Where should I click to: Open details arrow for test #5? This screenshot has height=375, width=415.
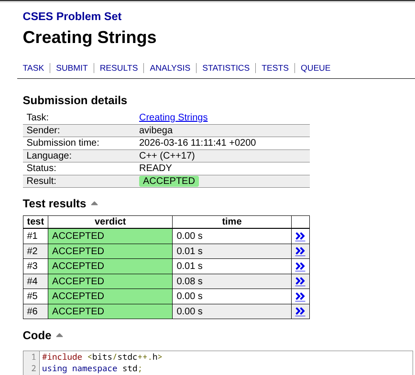click(300, 297)
